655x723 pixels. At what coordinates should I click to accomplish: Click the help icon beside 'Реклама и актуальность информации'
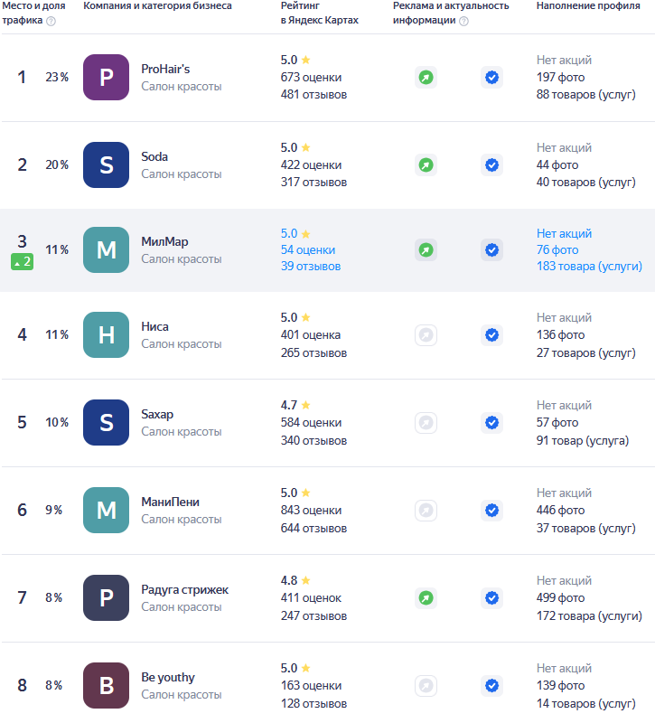[x=463, y=21]
